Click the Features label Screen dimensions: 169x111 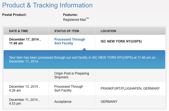click(x=71, y=15)
